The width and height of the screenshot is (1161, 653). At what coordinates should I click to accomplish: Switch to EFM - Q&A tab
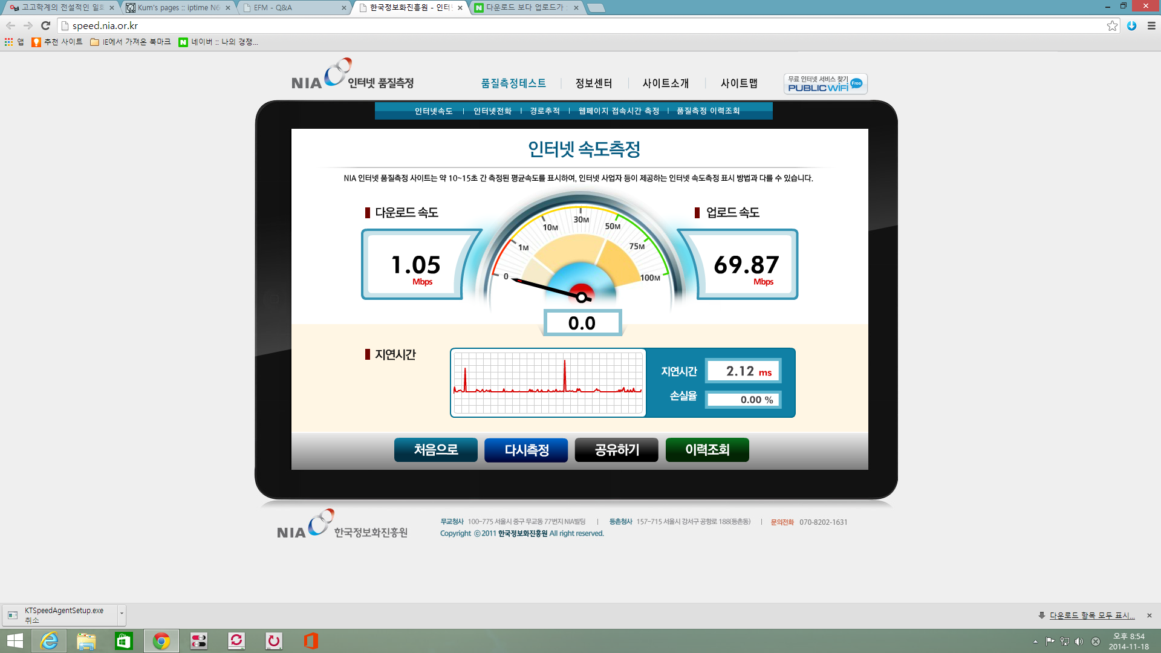(293, 8)
